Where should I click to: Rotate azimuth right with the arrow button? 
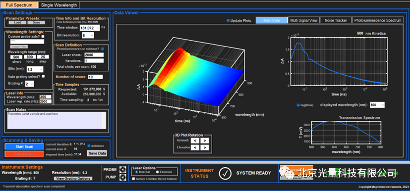pos(205,141)
